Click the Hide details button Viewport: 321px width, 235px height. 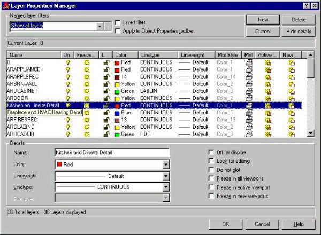click(x=299, y=32)
